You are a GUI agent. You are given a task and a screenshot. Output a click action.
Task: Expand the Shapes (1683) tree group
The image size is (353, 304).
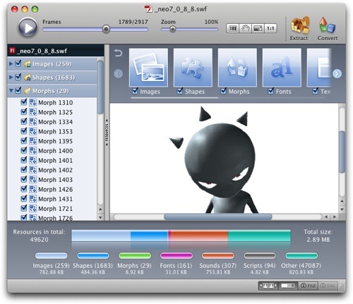tap(11, 77)
